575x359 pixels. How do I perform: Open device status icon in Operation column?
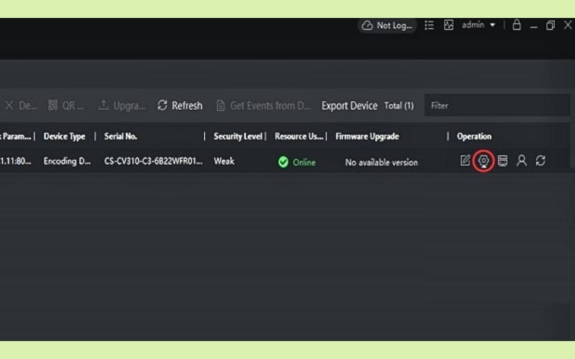click(x=502, y=161)
